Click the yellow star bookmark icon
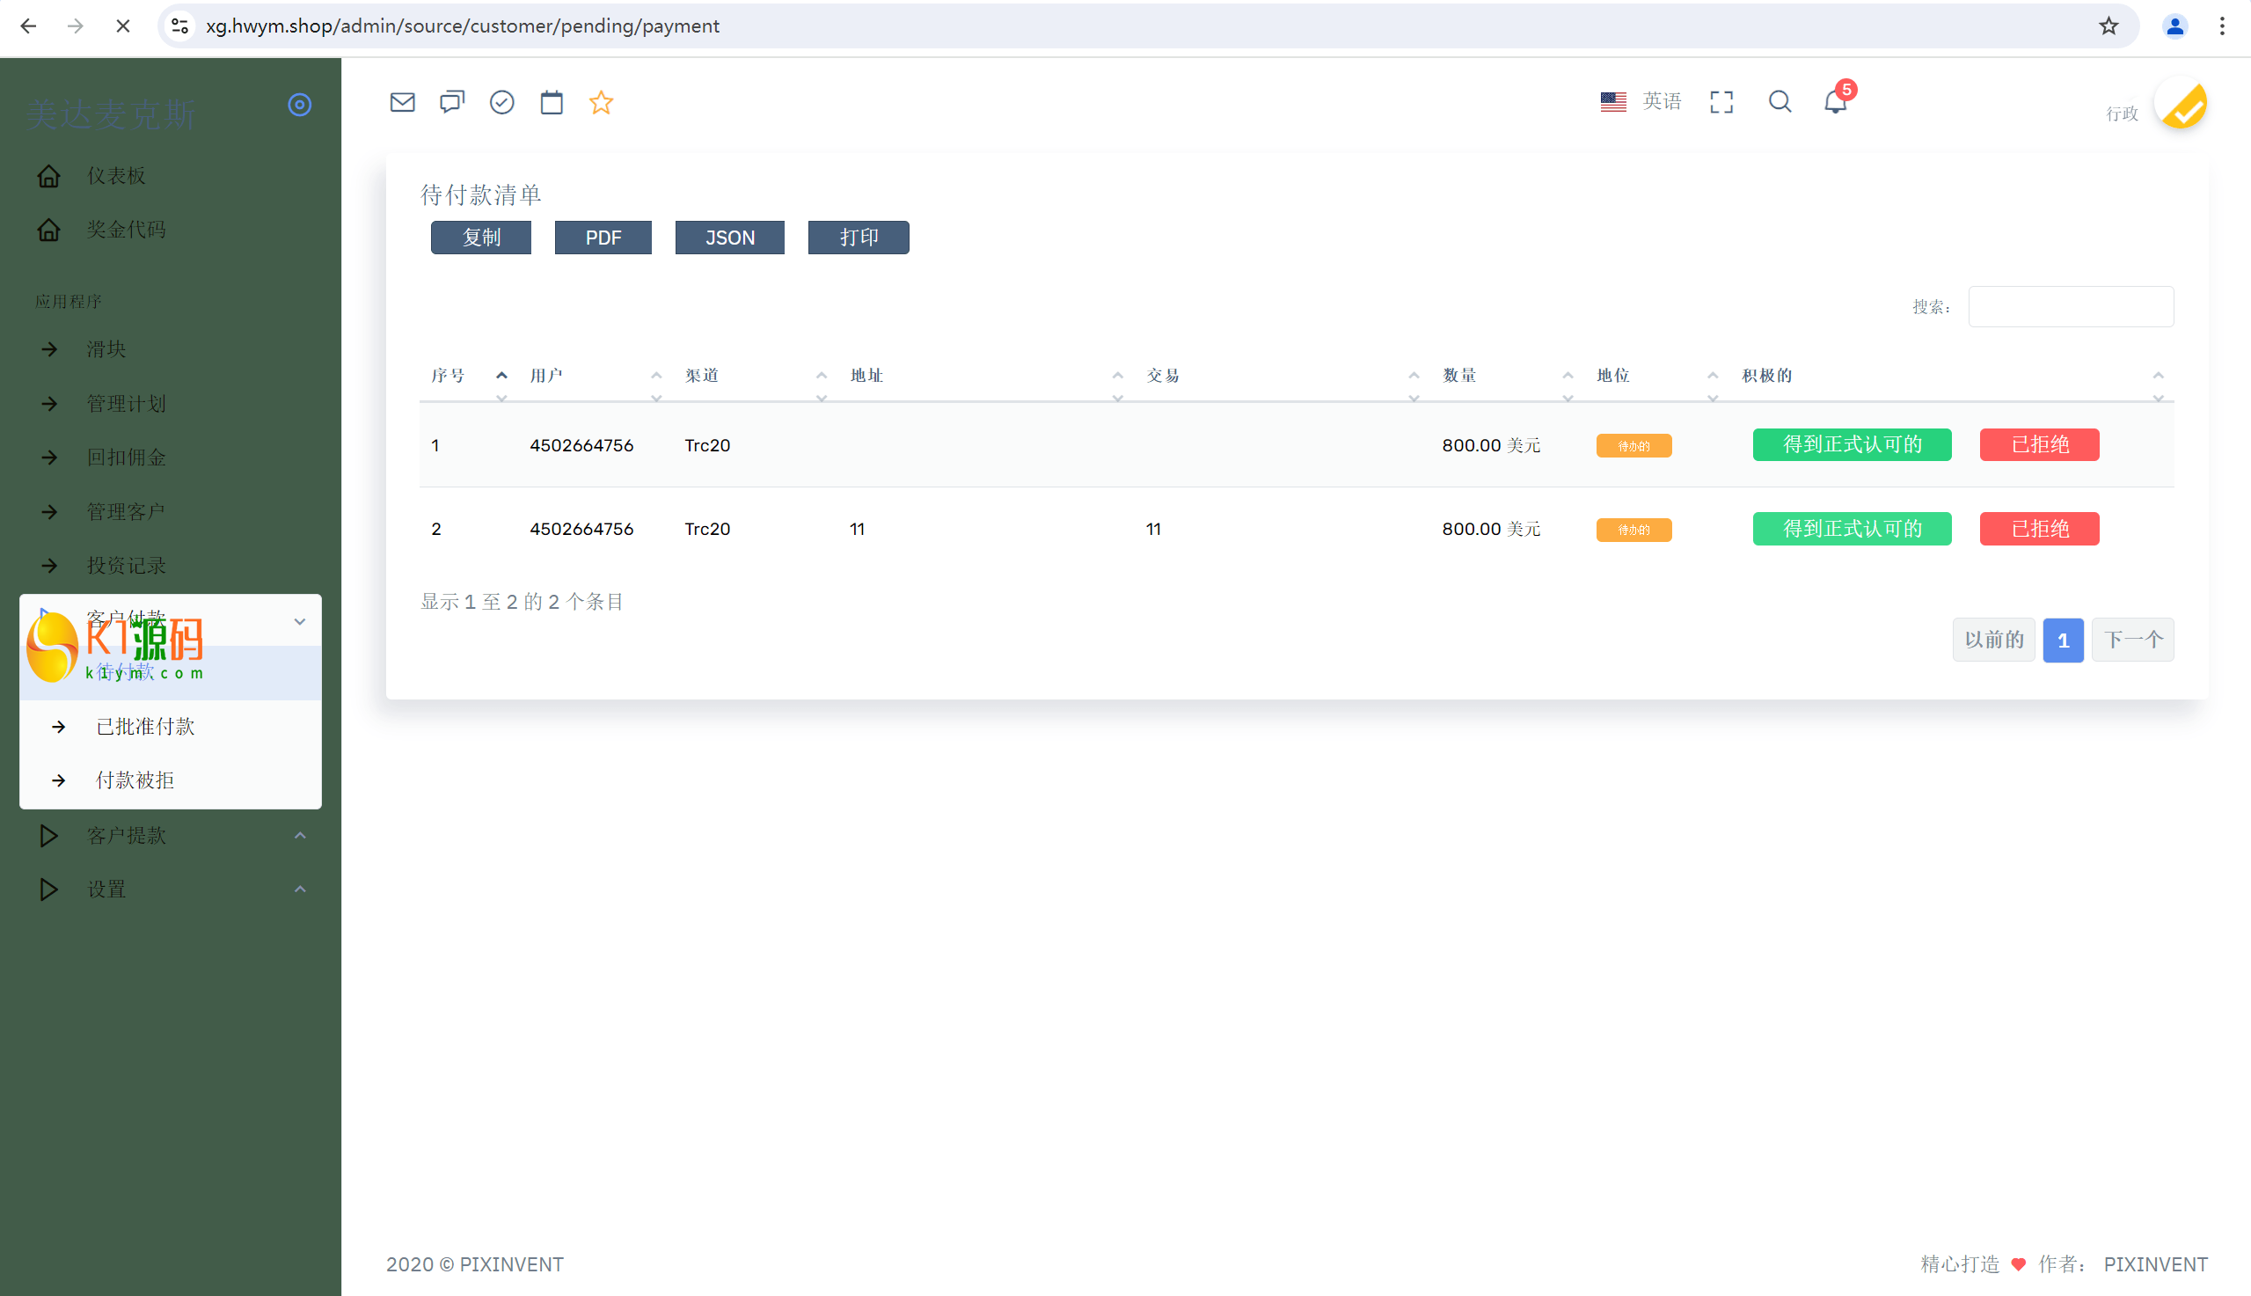 pyautogui.click(x=602, y=102)
